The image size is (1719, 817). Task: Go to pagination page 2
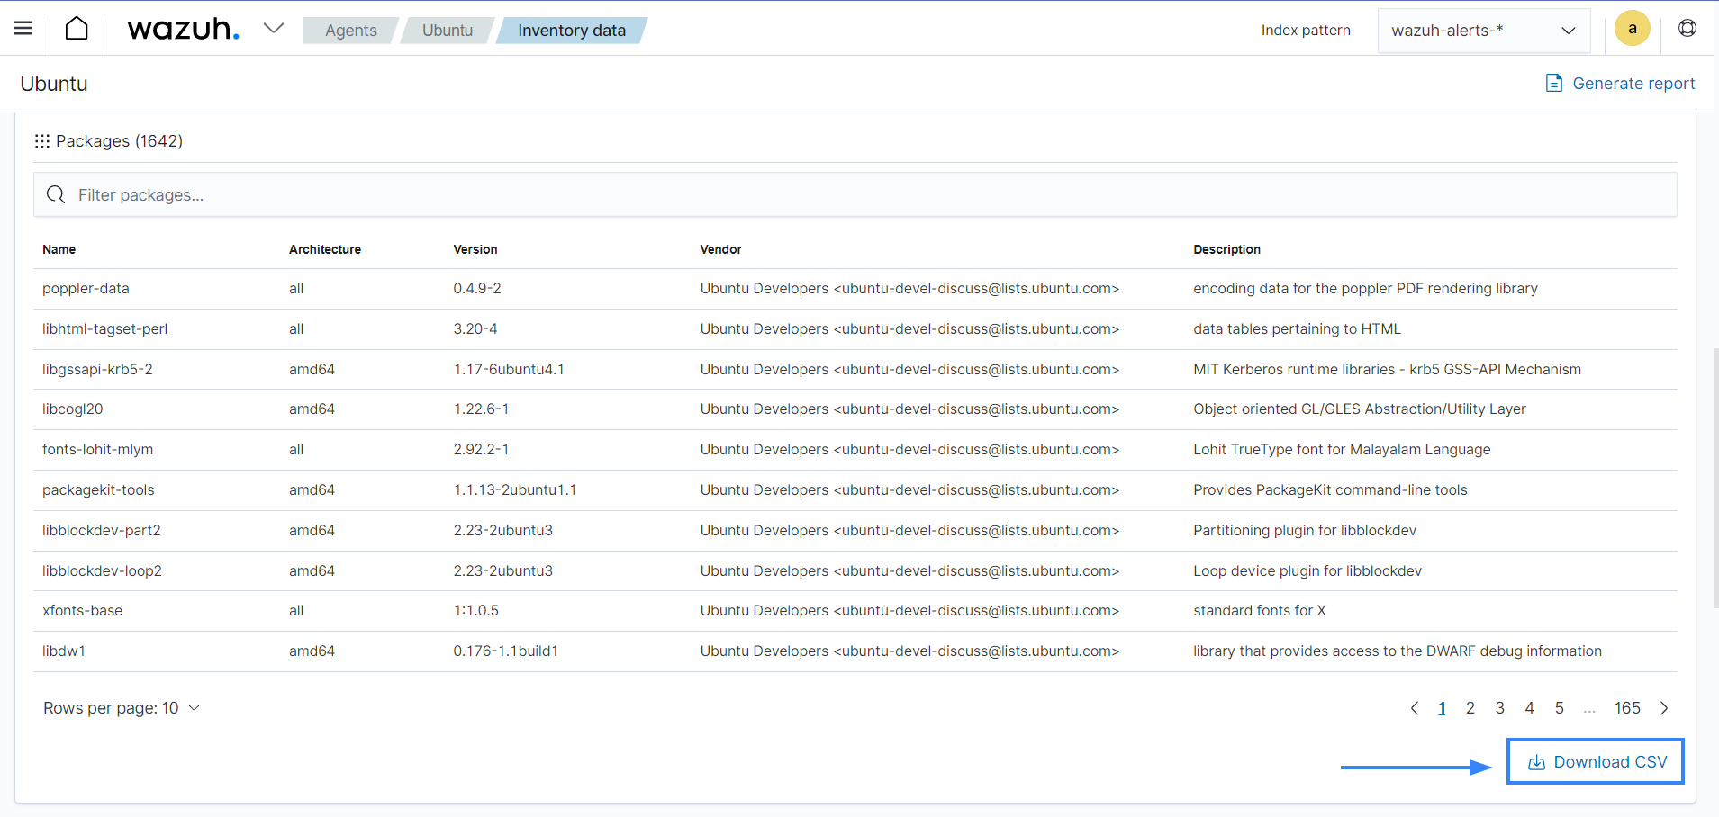pyautogui.click(x=1470, y=708)
